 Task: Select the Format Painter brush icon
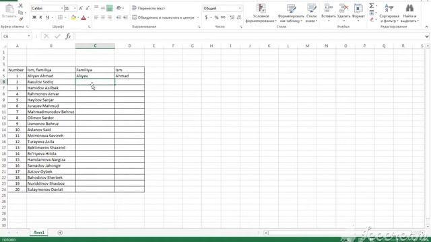[21, 19]
